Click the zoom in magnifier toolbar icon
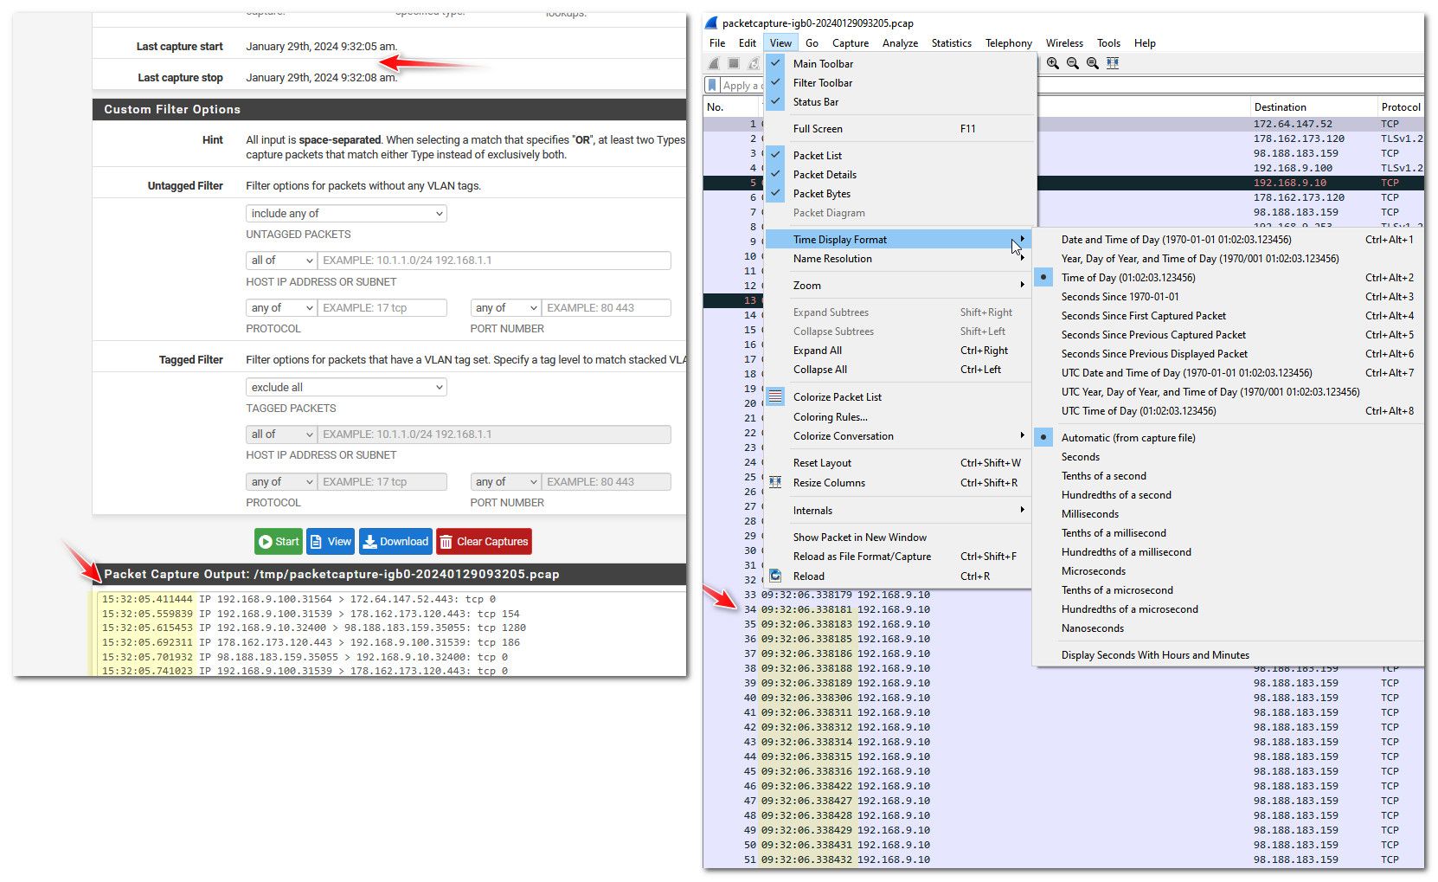 click(x=1053, y=63)
